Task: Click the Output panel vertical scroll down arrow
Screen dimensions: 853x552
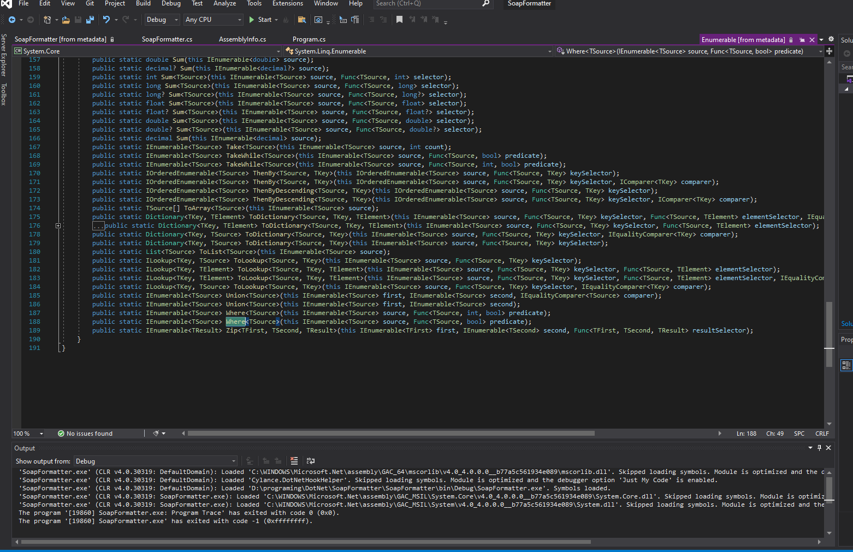Action: (x=829, y=533)
